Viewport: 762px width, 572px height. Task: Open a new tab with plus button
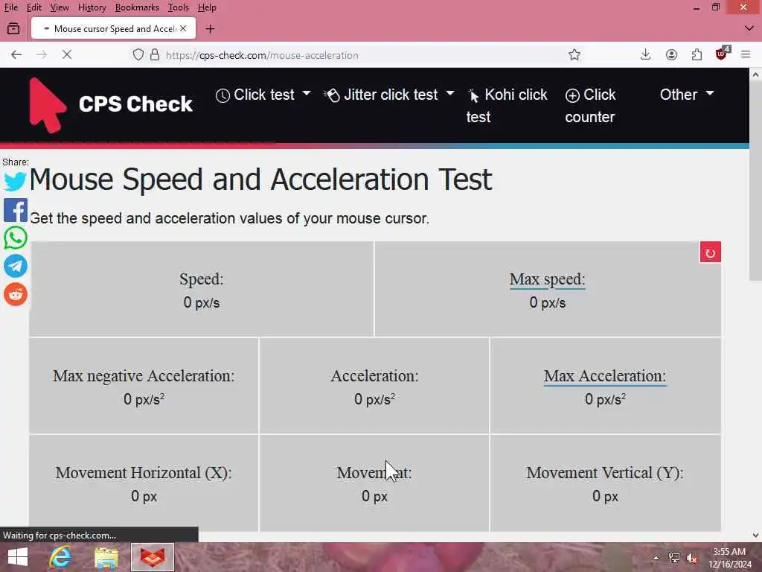210,29
